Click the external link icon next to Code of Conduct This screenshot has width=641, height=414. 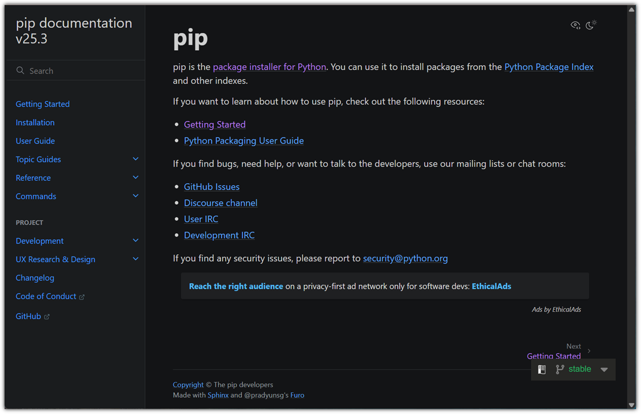click(x=82, y=297)
